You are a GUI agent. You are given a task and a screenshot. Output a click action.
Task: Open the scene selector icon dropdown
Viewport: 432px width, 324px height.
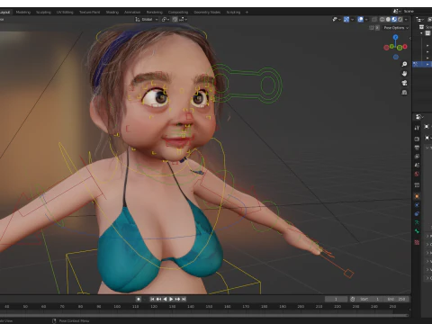pos(397,11)
